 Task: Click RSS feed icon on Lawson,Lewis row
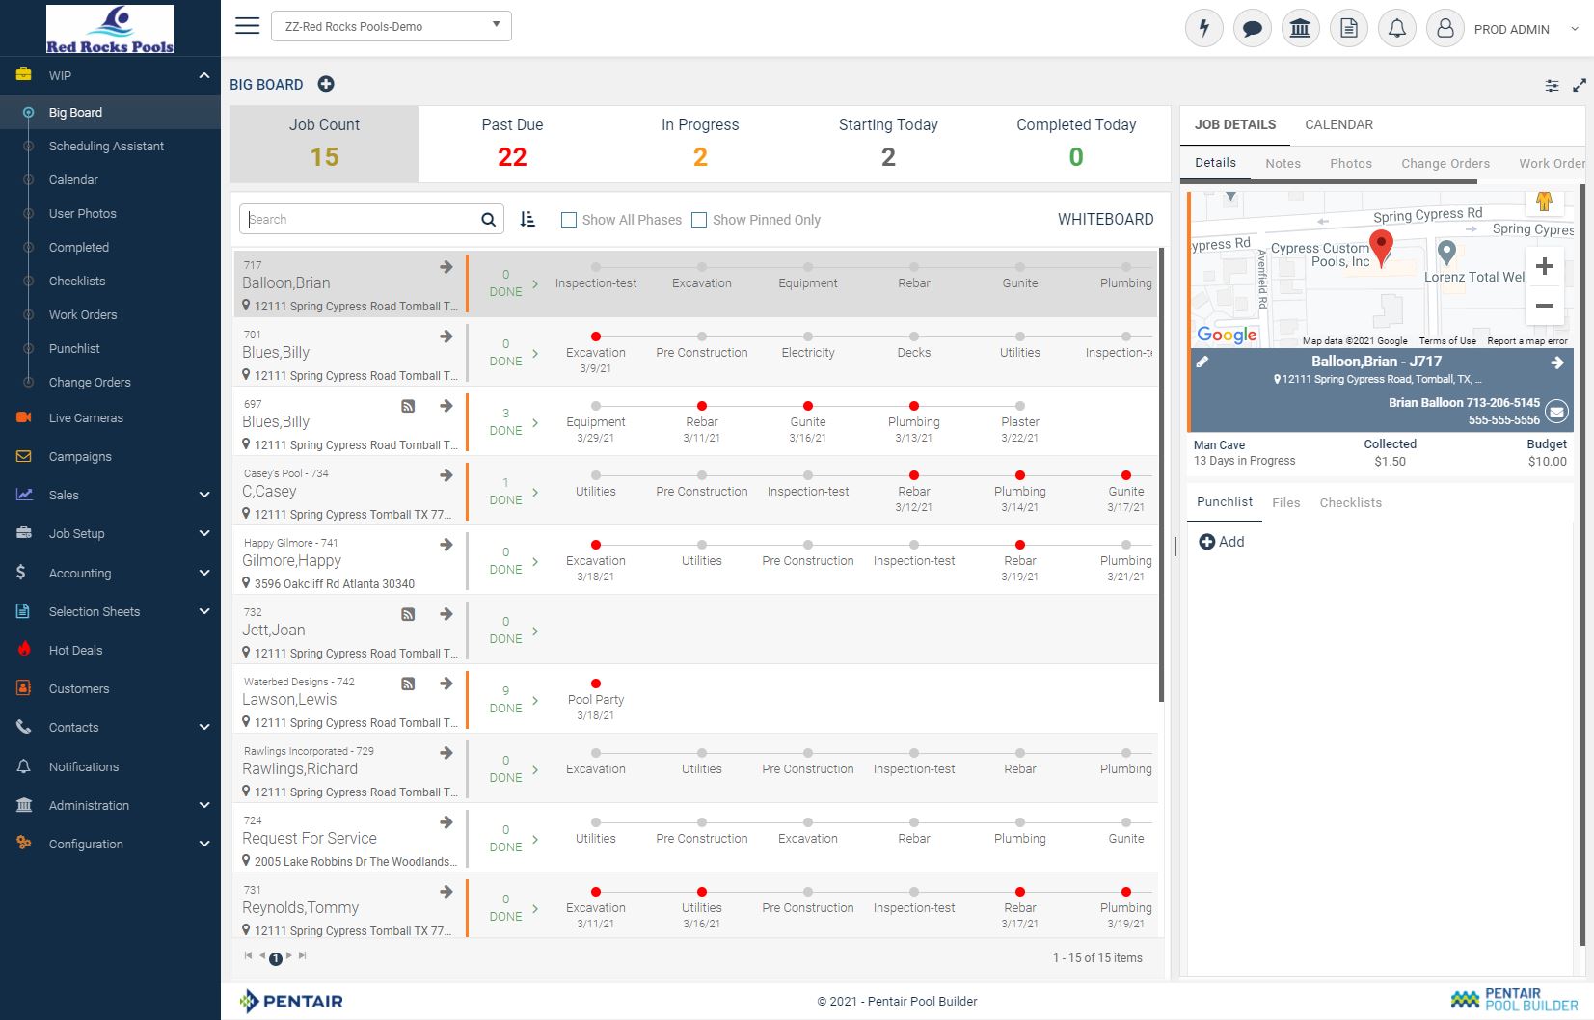tap(408, 684)
